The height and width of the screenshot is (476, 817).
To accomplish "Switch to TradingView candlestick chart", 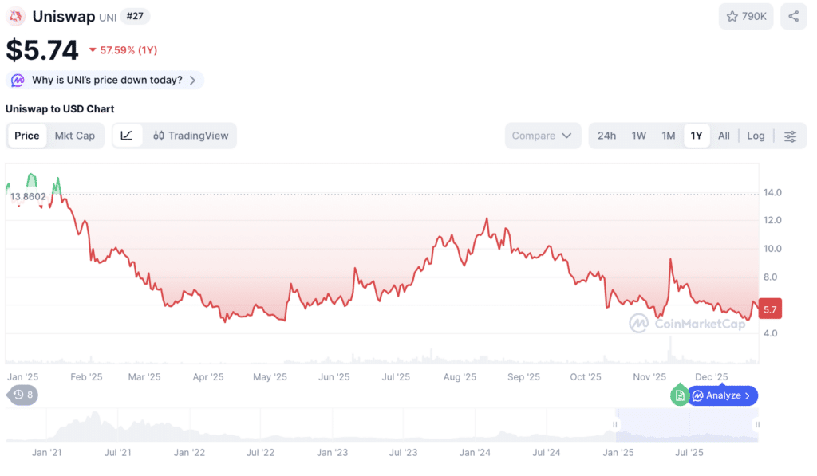I will point(191,136).
